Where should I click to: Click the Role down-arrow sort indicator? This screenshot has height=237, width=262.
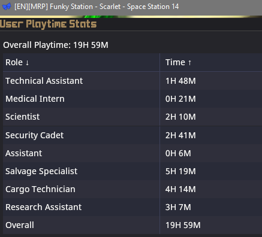(x=28, y=63)
